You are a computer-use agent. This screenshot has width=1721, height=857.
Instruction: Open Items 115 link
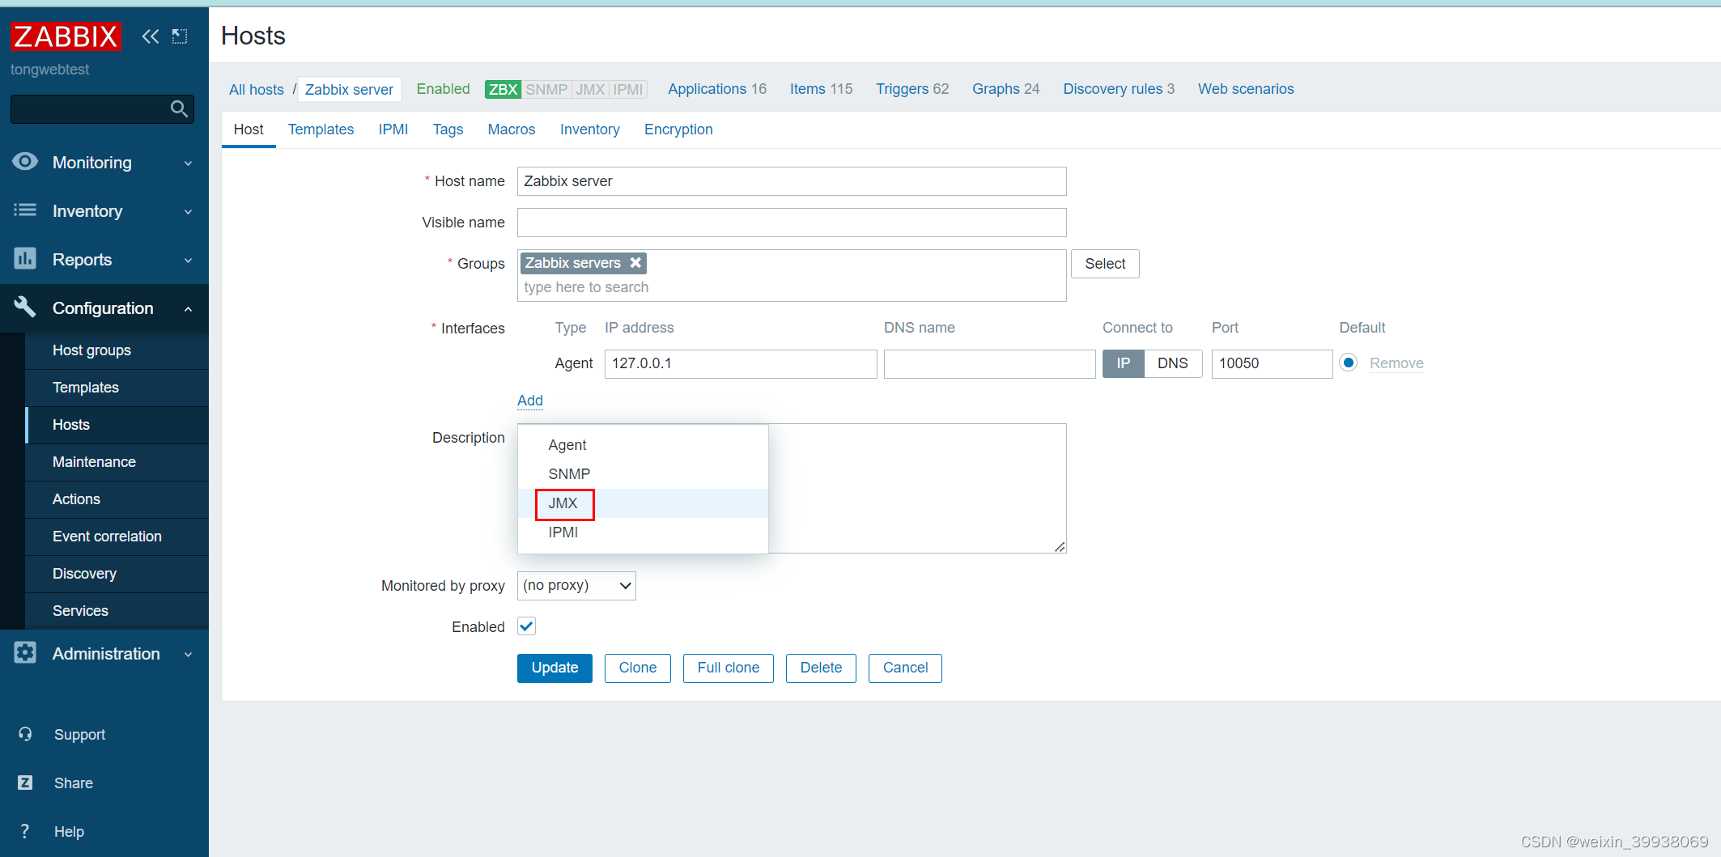point(821,89)
